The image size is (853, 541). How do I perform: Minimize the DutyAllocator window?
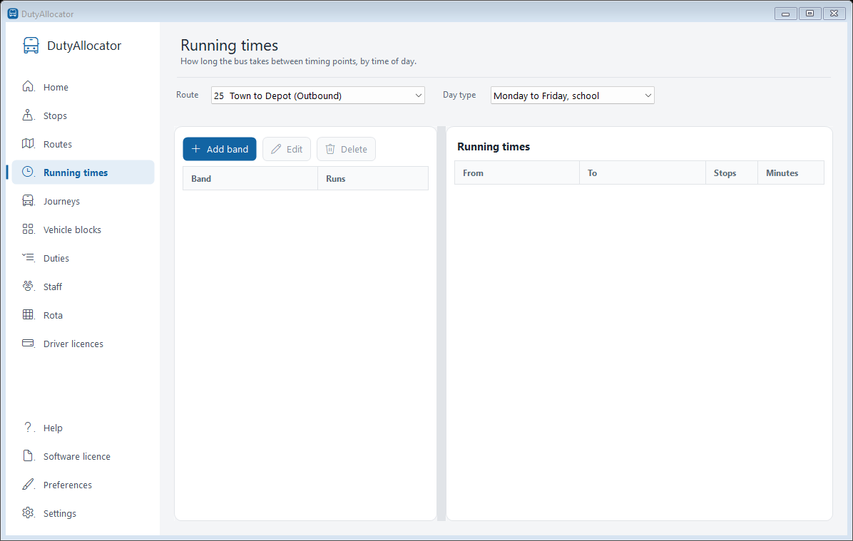coord(785,13)
